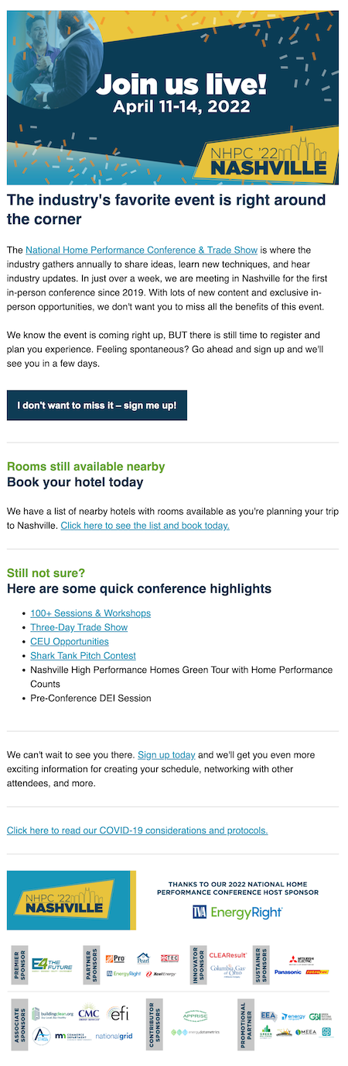Select the efi sponsor logo
This screenshot has width=348, height=1066.
(x=118, y=1015)
